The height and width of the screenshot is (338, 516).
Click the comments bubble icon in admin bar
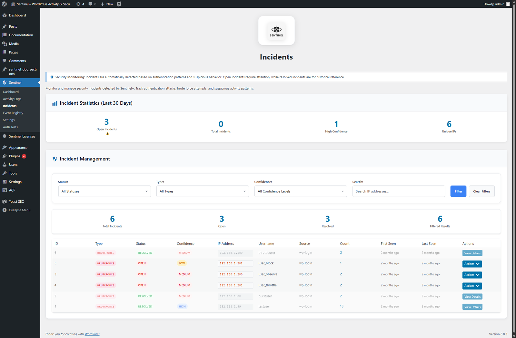tap(91, 4)
